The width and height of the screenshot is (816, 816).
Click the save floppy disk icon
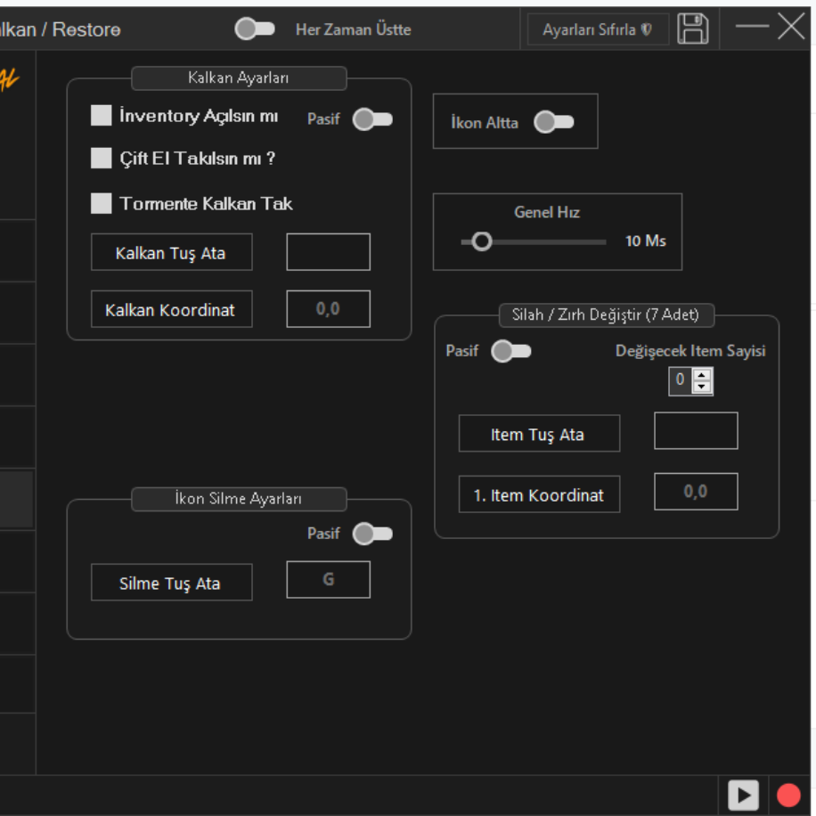coord(693,29)
